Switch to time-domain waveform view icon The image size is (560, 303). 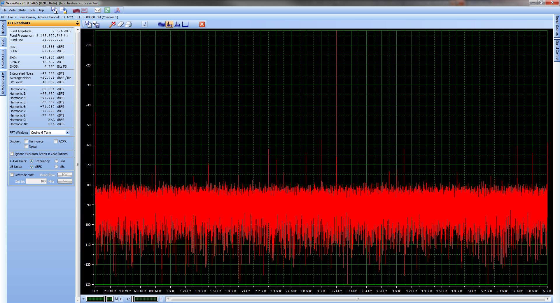(x=161, y=24)
